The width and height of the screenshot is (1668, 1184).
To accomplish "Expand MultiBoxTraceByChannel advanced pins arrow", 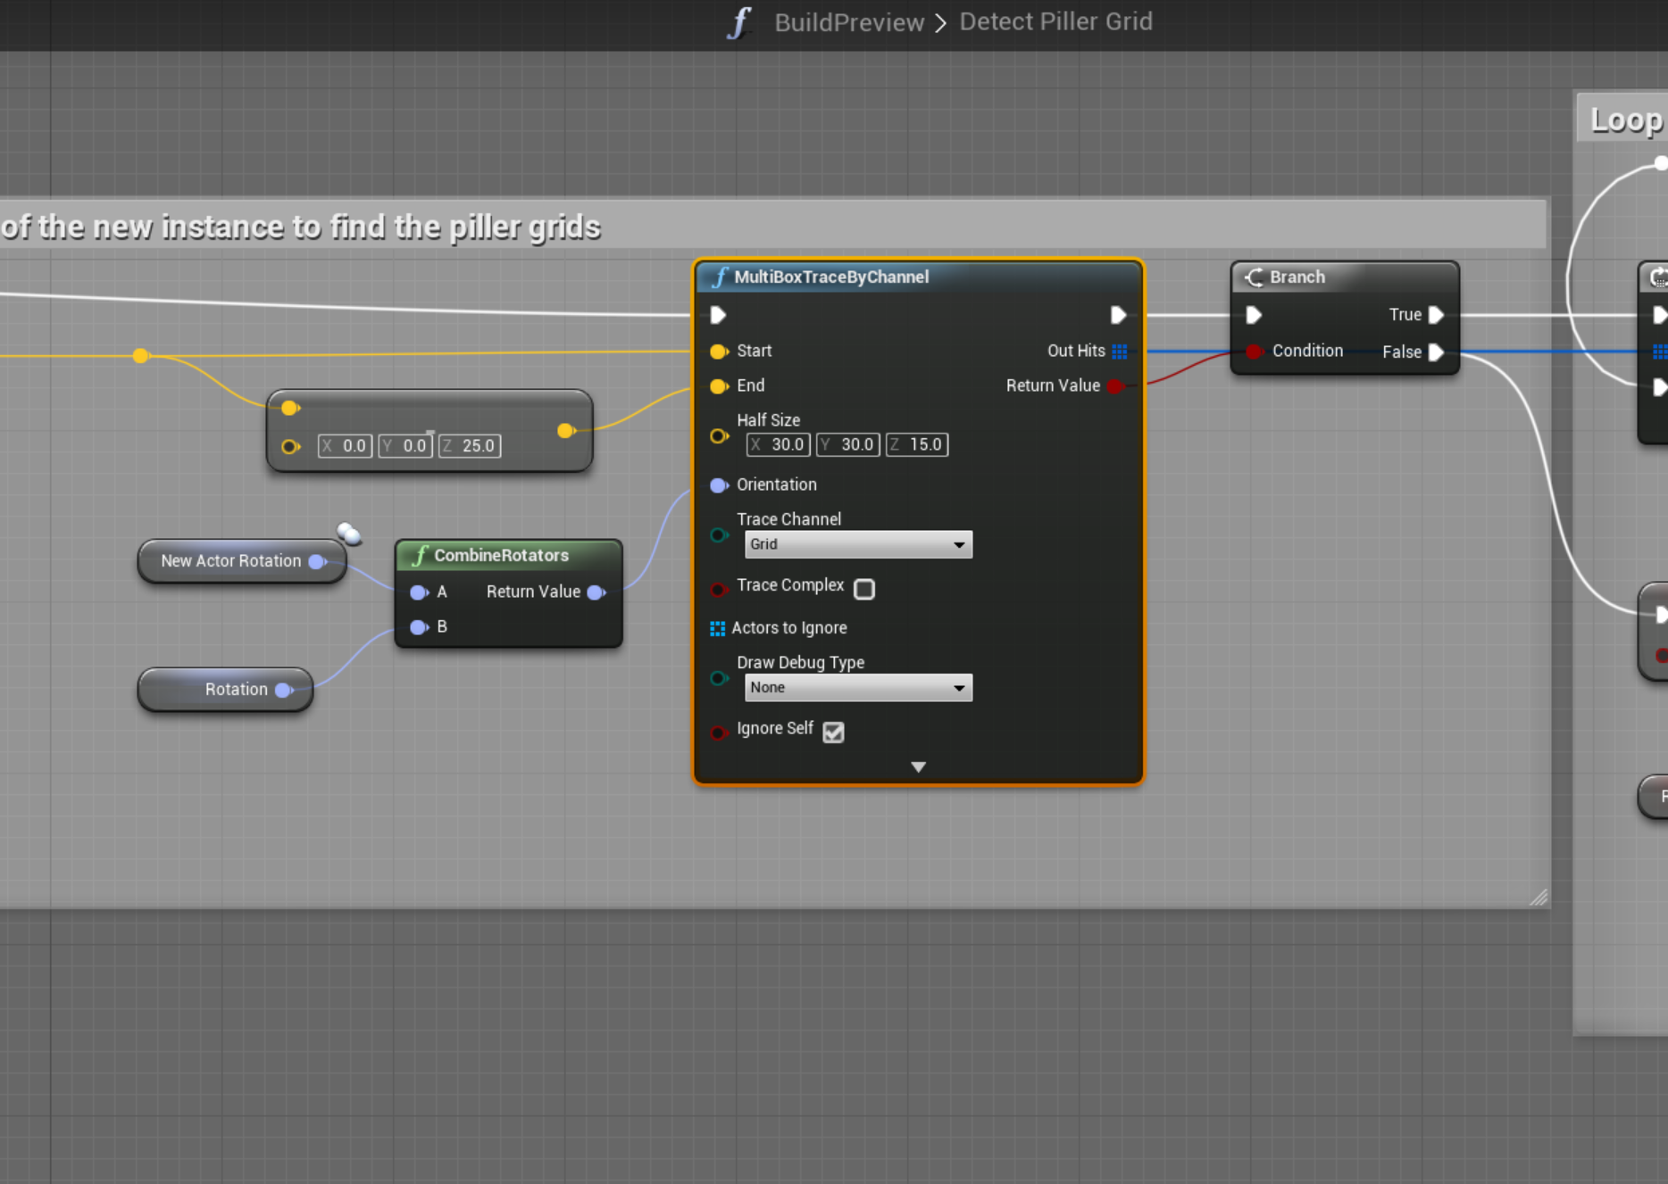I will coord(918,767).
